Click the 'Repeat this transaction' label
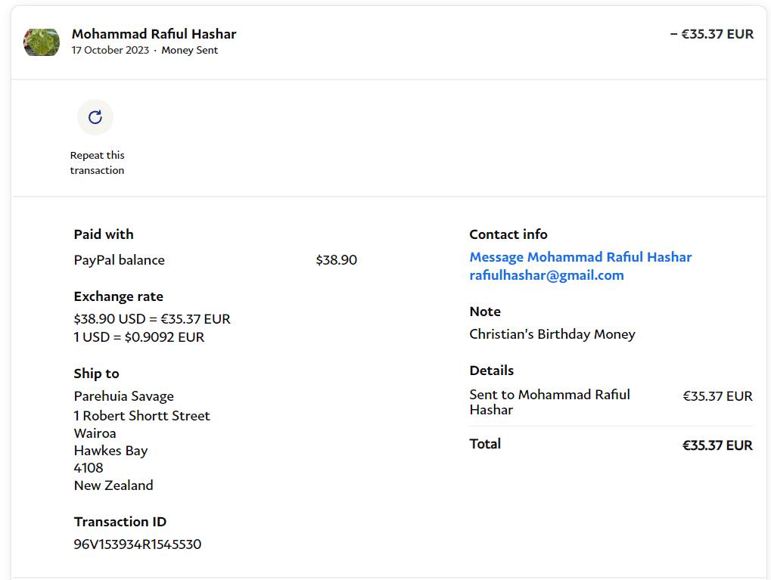Screen dimensions: 771x580 [x=97, y=163]
